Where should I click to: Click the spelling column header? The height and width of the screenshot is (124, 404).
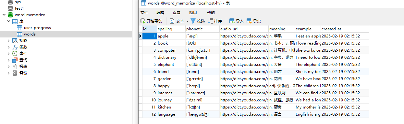171,29
